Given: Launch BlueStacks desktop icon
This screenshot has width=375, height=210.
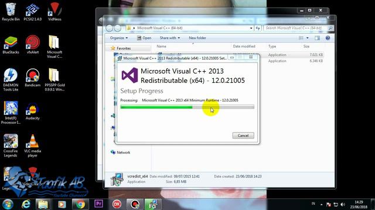Looking at the screenshot, I should tap(11, 45).
